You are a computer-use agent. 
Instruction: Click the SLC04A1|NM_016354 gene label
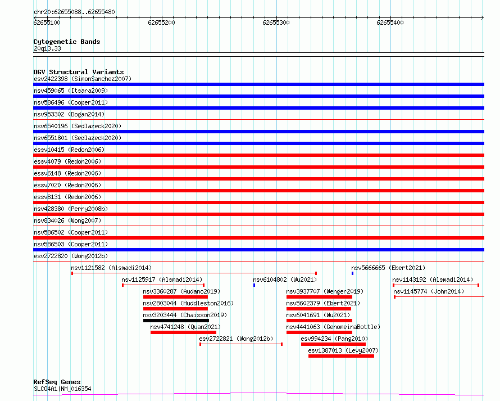click(x=62, y=389)
